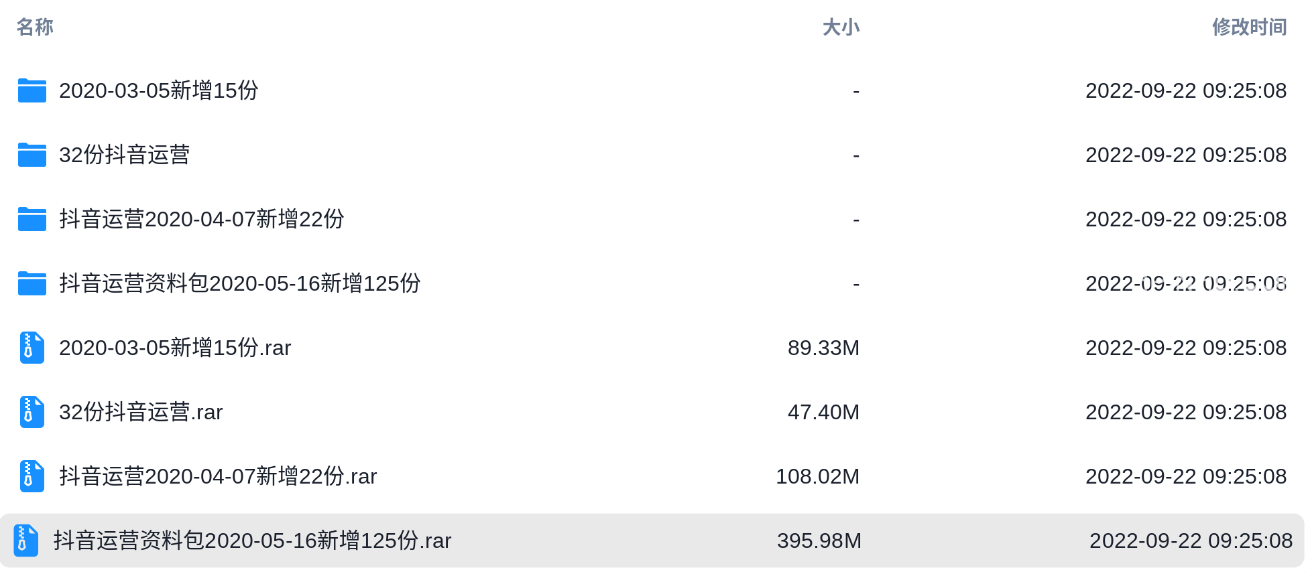Click the archive icon for 2020-03-05新增15份.rar
1306x572 pixels.
pyautogui.click(x=32, y=348)
